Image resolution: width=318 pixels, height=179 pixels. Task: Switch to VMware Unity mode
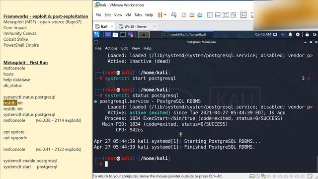233,15
